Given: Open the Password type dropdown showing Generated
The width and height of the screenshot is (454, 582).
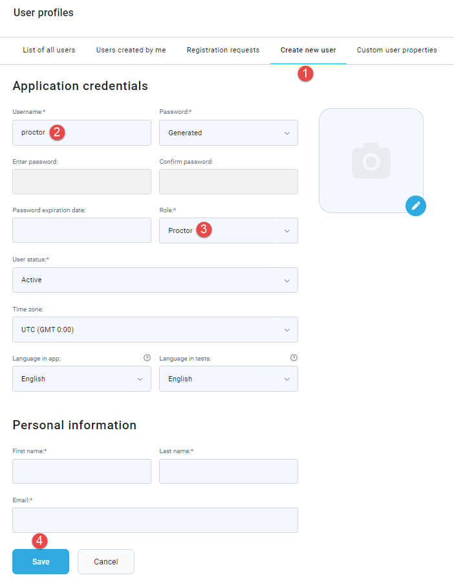Looking at the screenshot, I should (x=228, y=133).
